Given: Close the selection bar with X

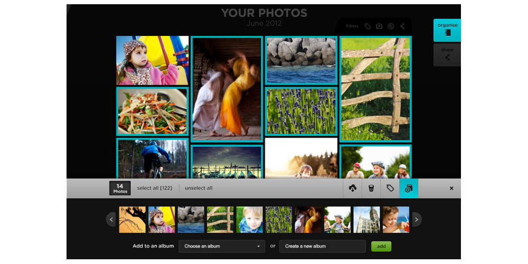Looking at the screenshot, I should (451, 188).
